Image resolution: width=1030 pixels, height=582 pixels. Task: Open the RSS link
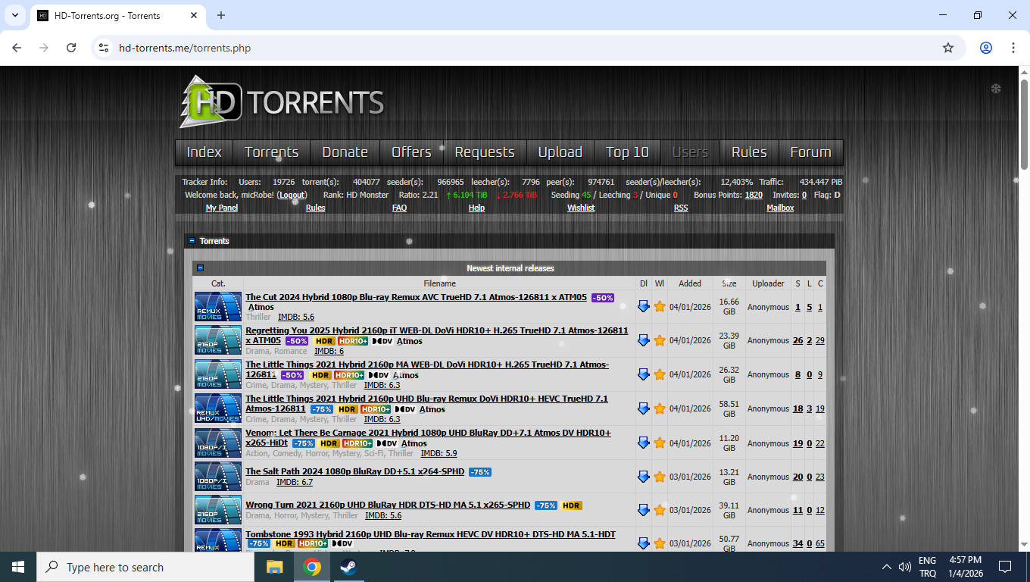[681, 208]
